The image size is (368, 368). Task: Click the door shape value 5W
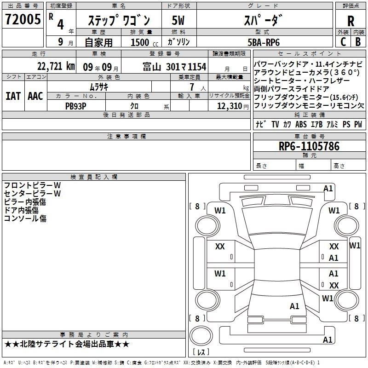point(178,20)
